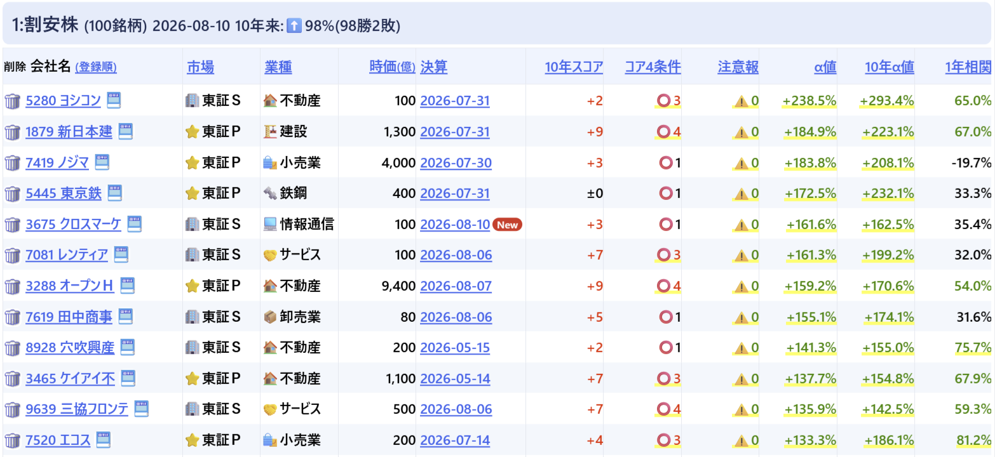Click the blue note icon after 7520 エコス
Viewport: 995px width, 457px height.
(103, 439)
